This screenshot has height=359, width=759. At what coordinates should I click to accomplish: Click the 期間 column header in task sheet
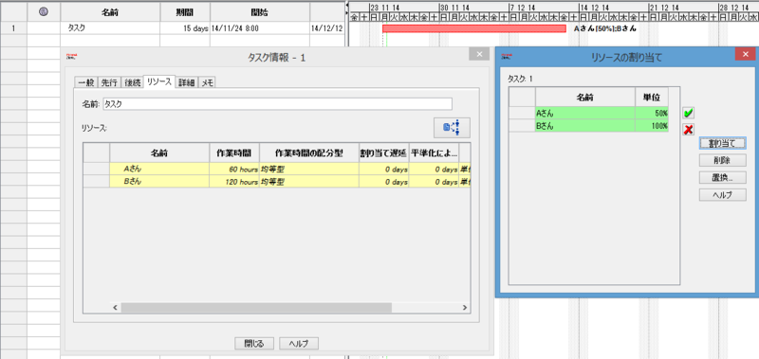185,13
